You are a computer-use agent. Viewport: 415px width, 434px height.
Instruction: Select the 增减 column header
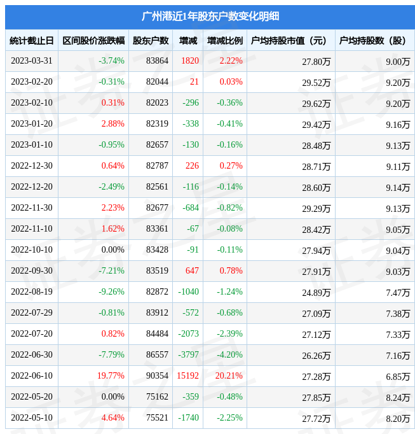(188, 41)
